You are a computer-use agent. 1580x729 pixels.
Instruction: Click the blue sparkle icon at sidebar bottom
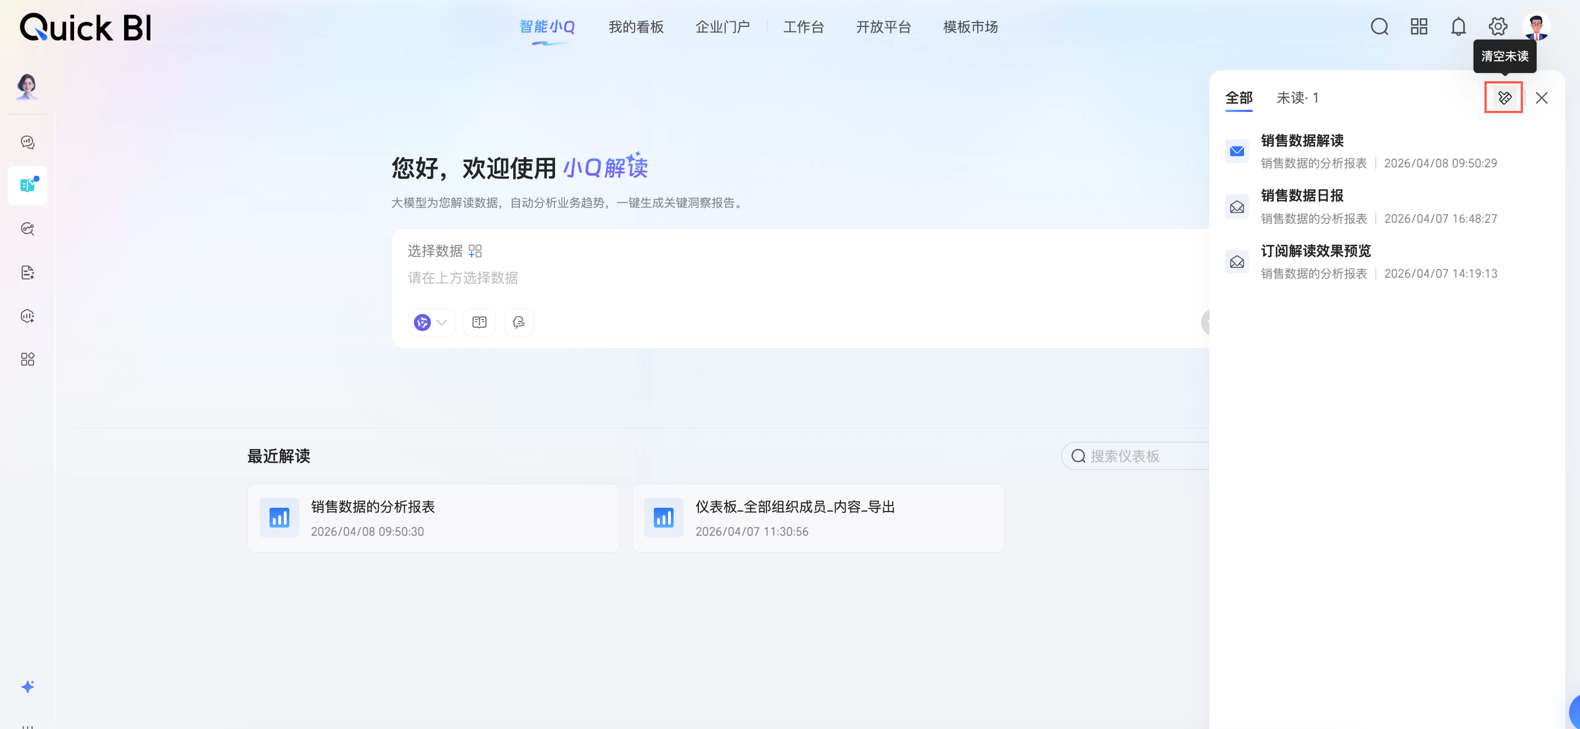click(27, 687)
